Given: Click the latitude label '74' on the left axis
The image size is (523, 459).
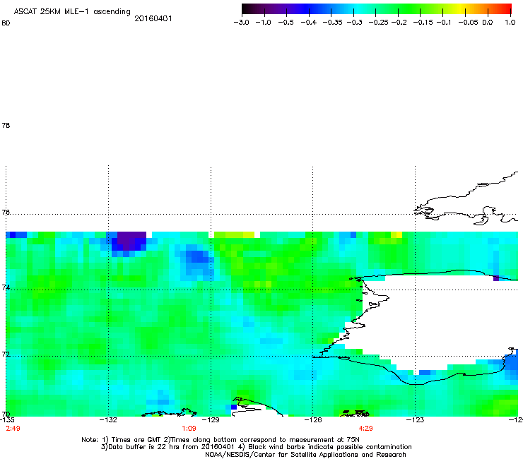Looking at the screenshot, I should tap(6, 287).
